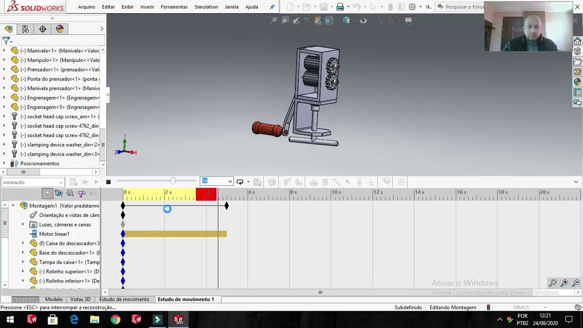Screen dimensions: 583x328
Task: Toggle the motion tree no-filter funnel
Action: pos(47,194)
